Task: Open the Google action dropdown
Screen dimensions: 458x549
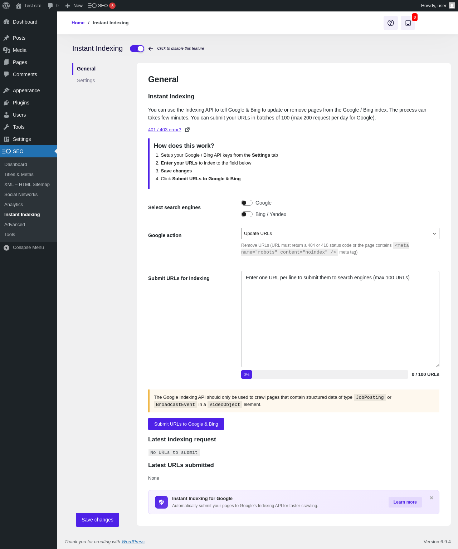Action: point(340,234)
